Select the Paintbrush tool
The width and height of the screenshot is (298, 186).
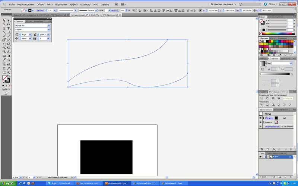tap(4, 36)
